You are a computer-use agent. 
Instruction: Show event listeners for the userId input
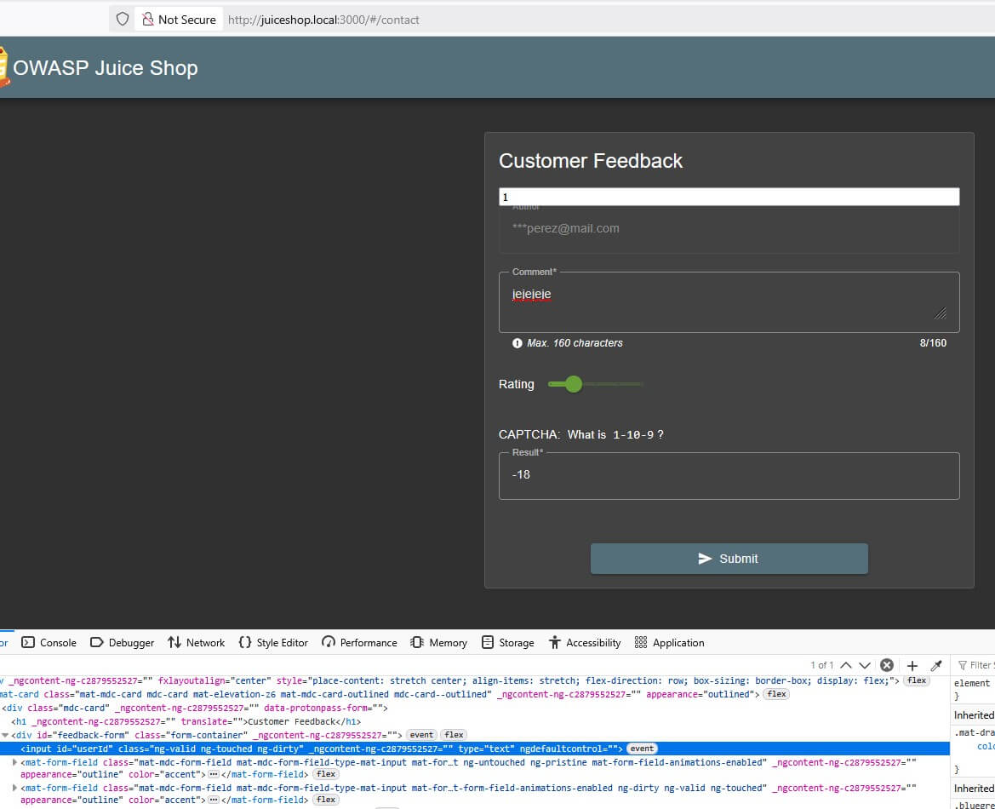click(x=642, y=749)
